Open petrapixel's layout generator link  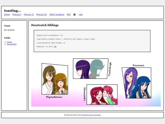click(x=91, y=115)
